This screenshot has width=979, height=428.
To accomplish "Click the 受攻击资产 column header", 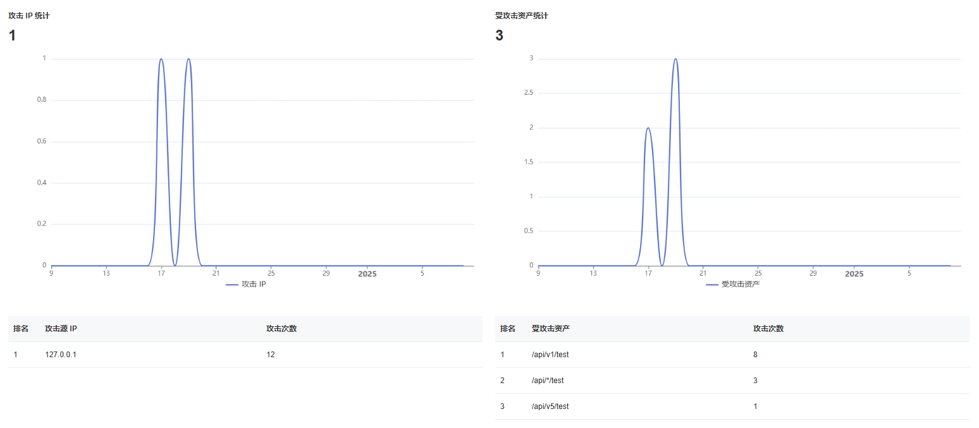I will pyautogui.click(x=551, y=329).
